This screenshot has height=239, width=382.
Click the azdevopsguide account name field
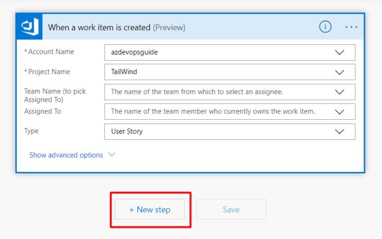(219, 52)
